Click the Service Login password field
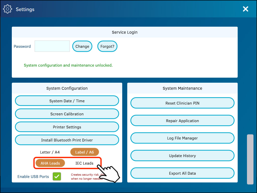The height and width of the screenshot is (193, 257). [52, 46]
